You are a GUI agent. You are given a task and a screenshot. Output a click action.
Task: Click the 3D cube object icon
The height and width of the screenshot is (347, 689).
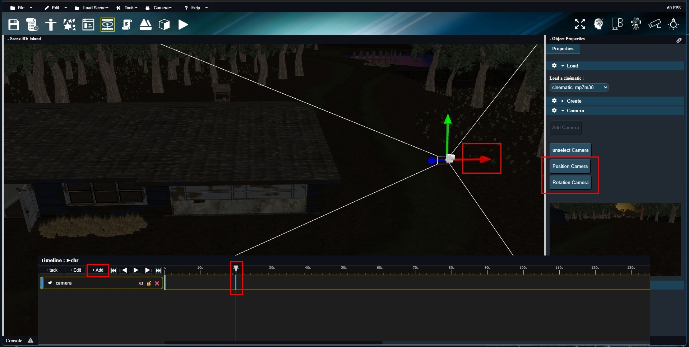coord(164,24)
